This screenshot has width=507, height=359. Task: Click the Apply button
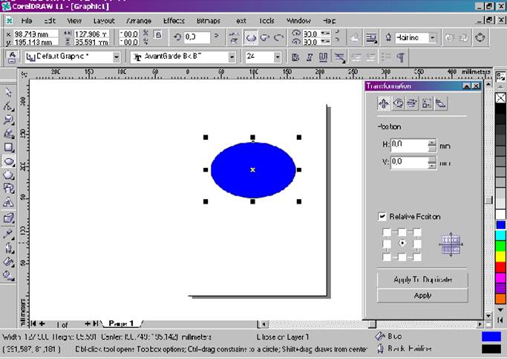click(422, 295)
